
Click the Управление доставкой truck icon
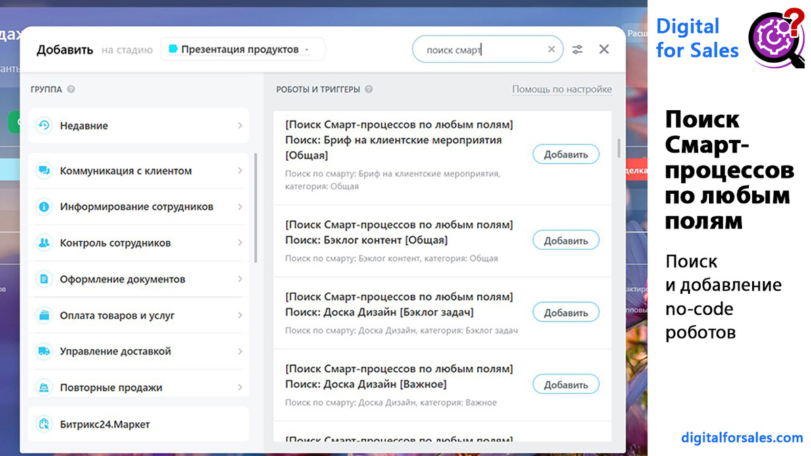point(44,351)
